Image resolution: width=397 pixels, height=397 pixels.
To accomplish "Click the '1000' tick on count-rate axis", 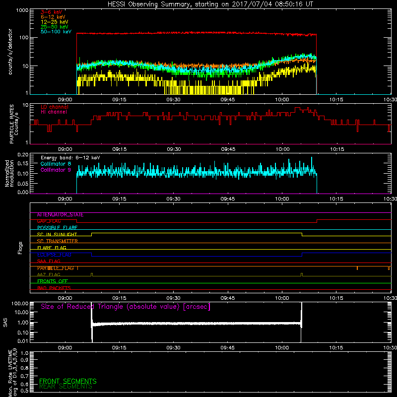I will (22, 10).
